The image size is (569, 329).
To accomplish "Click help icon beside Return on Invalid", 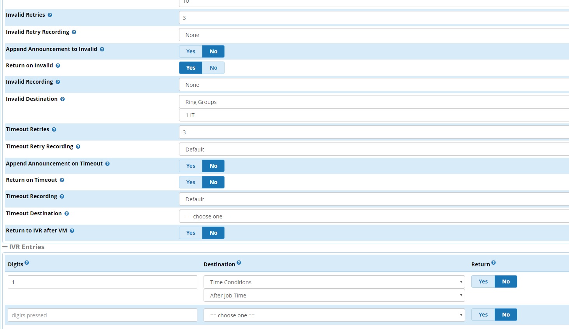I will [x=58, y=66].
